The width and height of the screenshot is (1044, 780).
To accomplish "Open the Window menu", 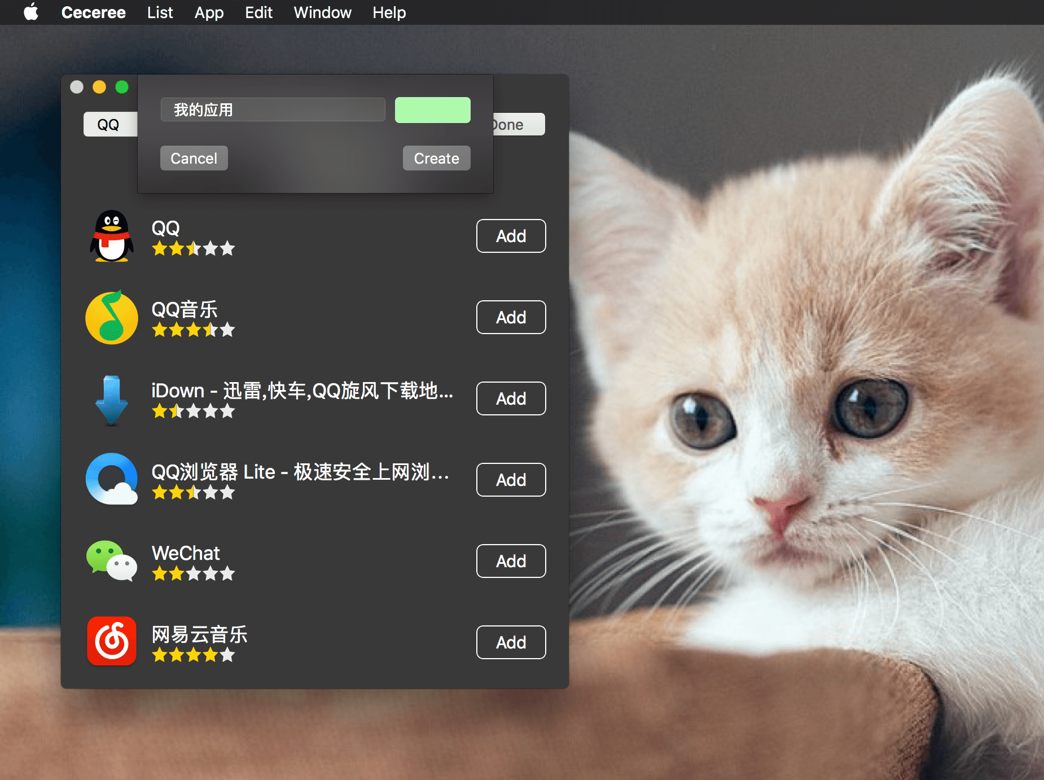I will (322, 12).
